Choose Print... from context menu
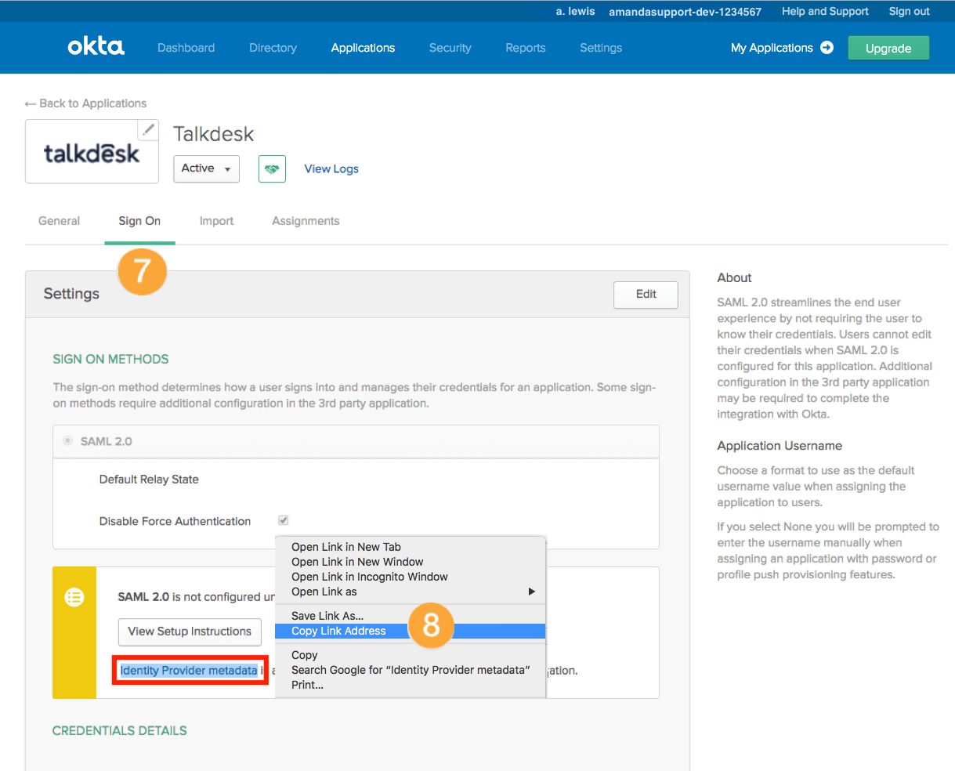Viewport: 955px width, 771px height. click(x=411, y=685)
